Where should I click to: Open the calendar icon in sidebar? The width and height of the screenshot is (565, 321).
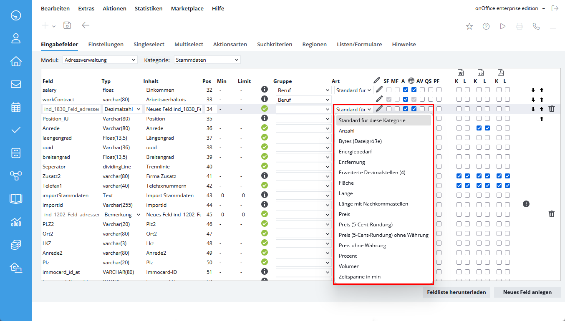(x=16, y=107)
